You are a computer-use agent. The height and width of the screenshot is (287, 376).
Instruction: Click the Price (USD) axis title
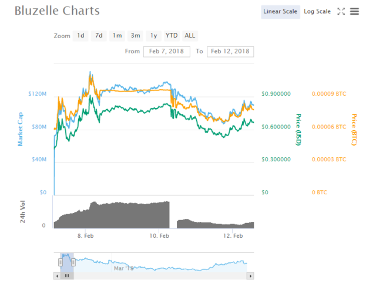[298, 130]
